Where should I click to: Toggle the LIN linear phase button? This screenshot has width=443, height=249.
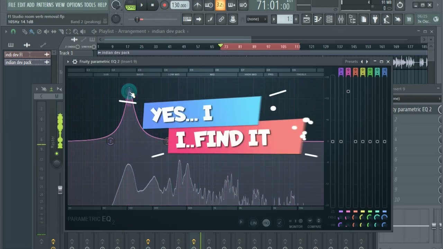(253, 223)
